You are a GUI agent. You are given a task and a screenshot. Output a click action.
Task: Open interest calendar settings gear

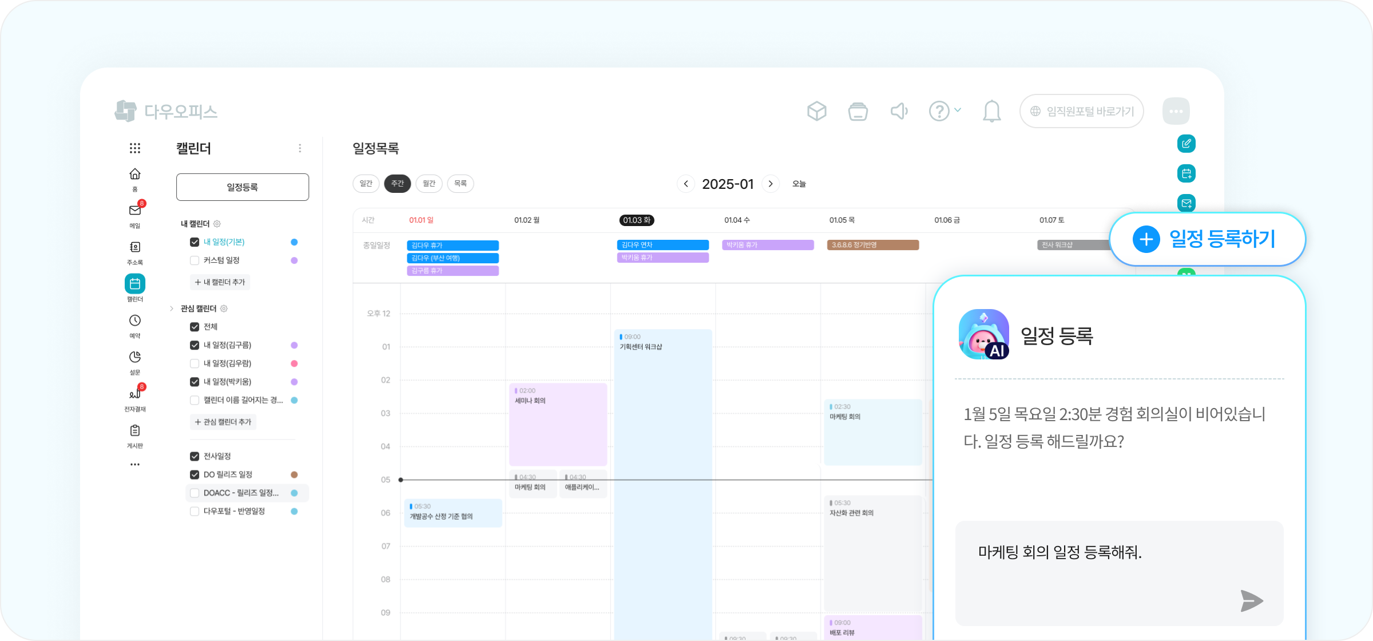click(x=224, y=308)
